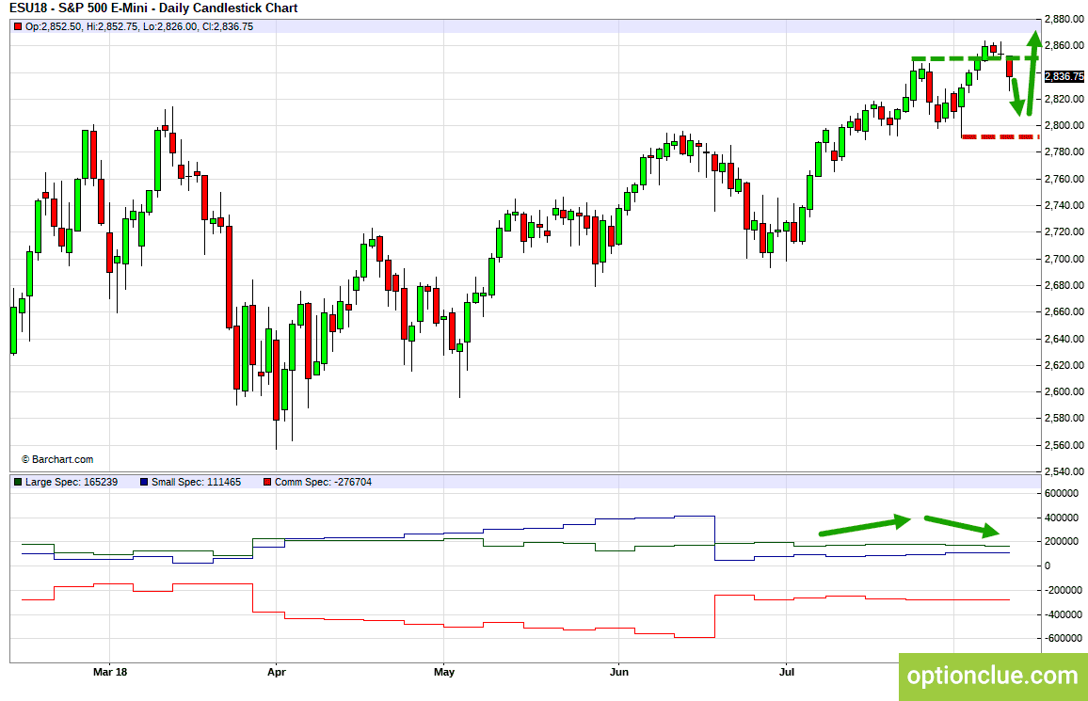1088x701 pixels.
Task: Click the Large Spec: 165239 legend text
Action: (x=72, y=482)
